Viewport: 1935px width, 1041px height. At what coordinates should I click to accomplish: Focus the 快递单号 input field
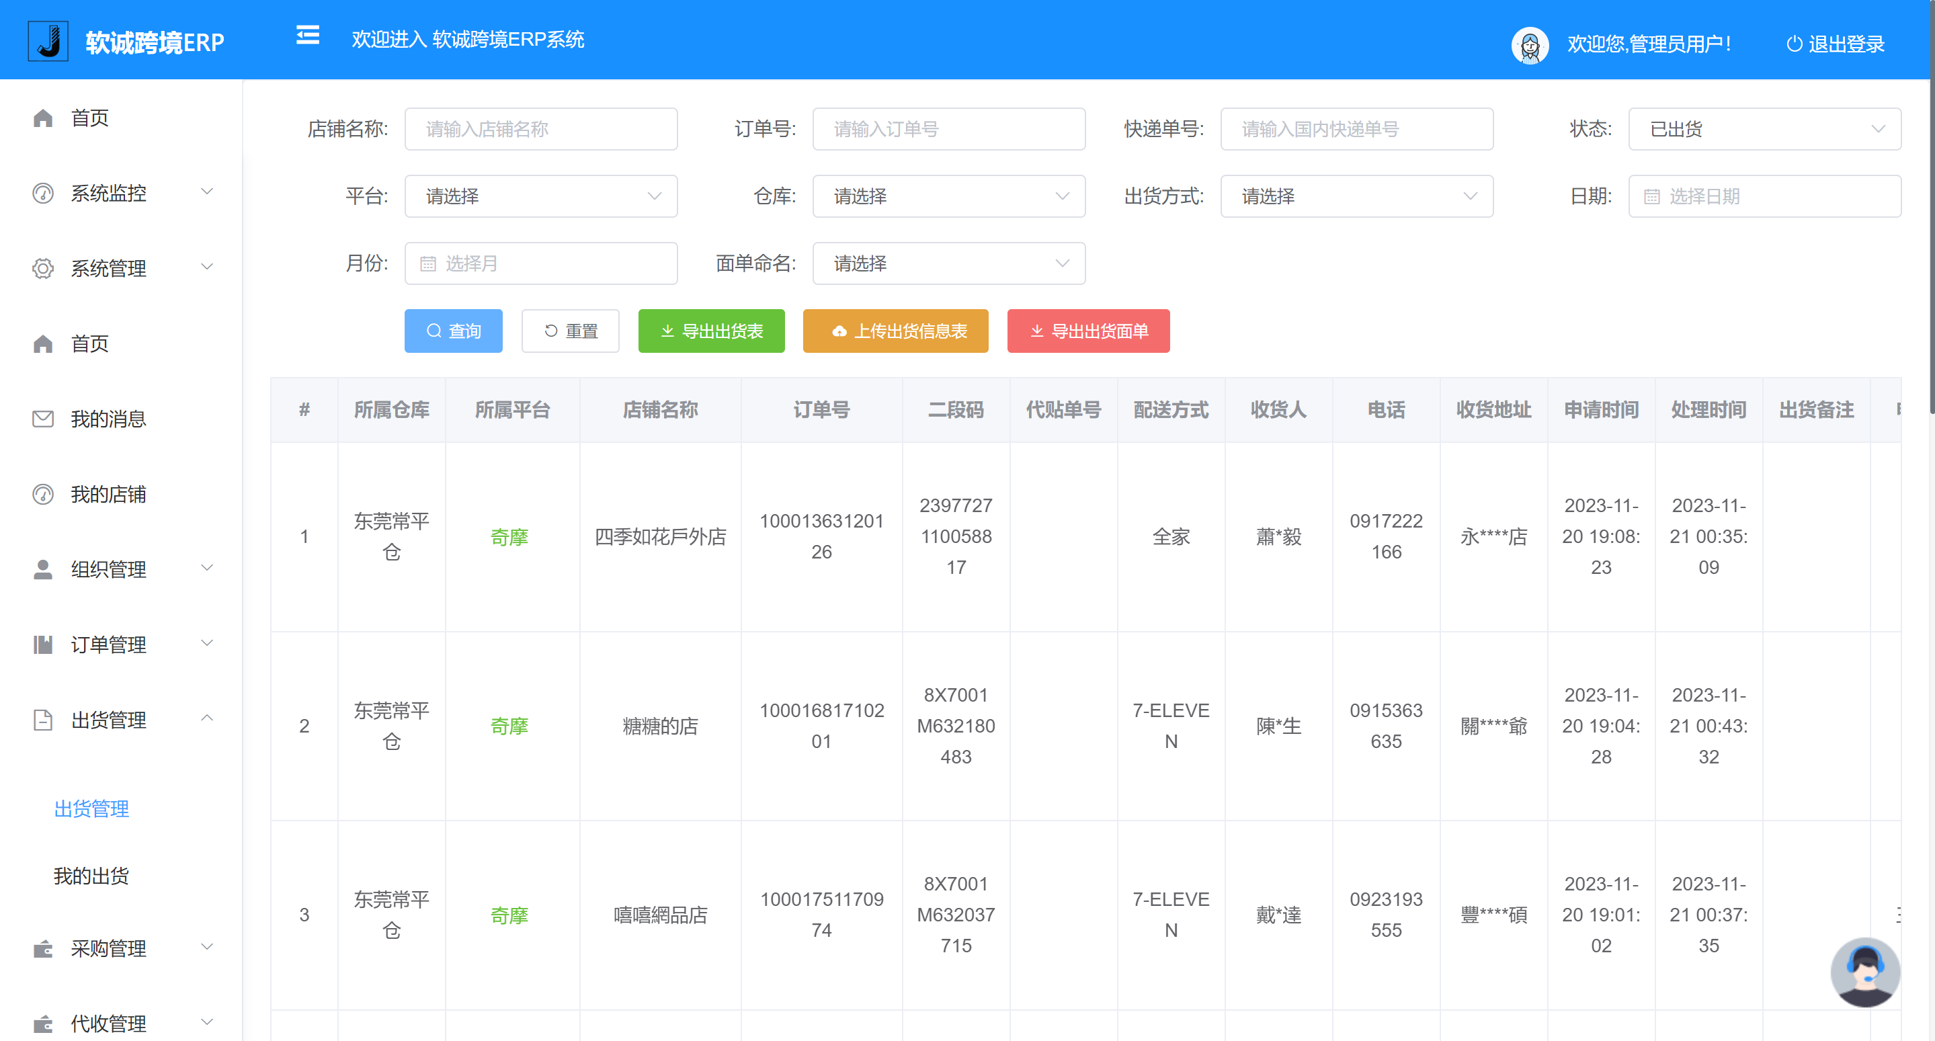[1356, 129]
